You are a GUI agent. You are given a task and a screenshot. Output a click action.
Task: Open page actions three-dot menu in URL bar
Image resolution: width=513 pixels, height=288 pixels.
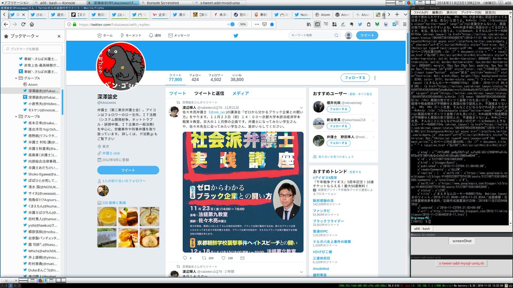pyautogui.click(x=257, y=24)
